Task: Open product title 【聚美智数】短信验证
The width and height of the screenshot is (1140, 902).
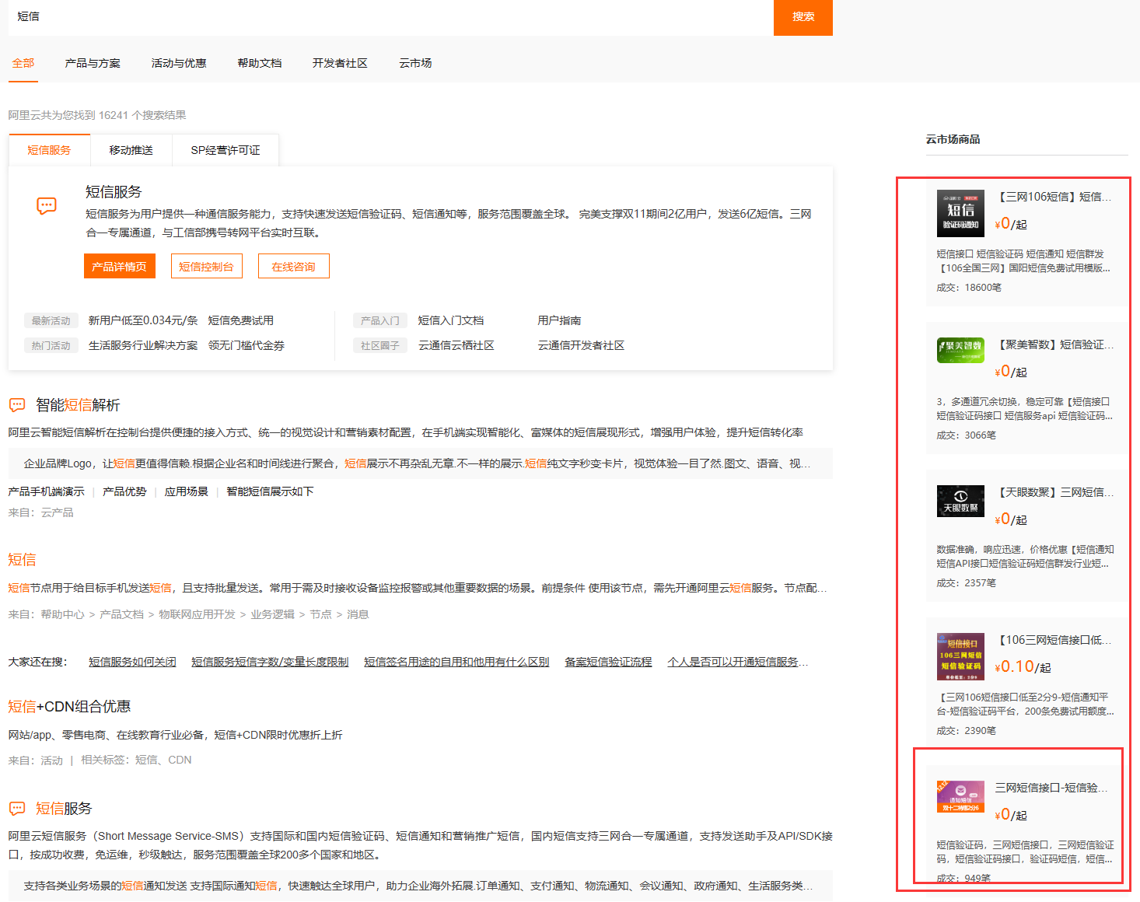Action: coord(1054,344)
